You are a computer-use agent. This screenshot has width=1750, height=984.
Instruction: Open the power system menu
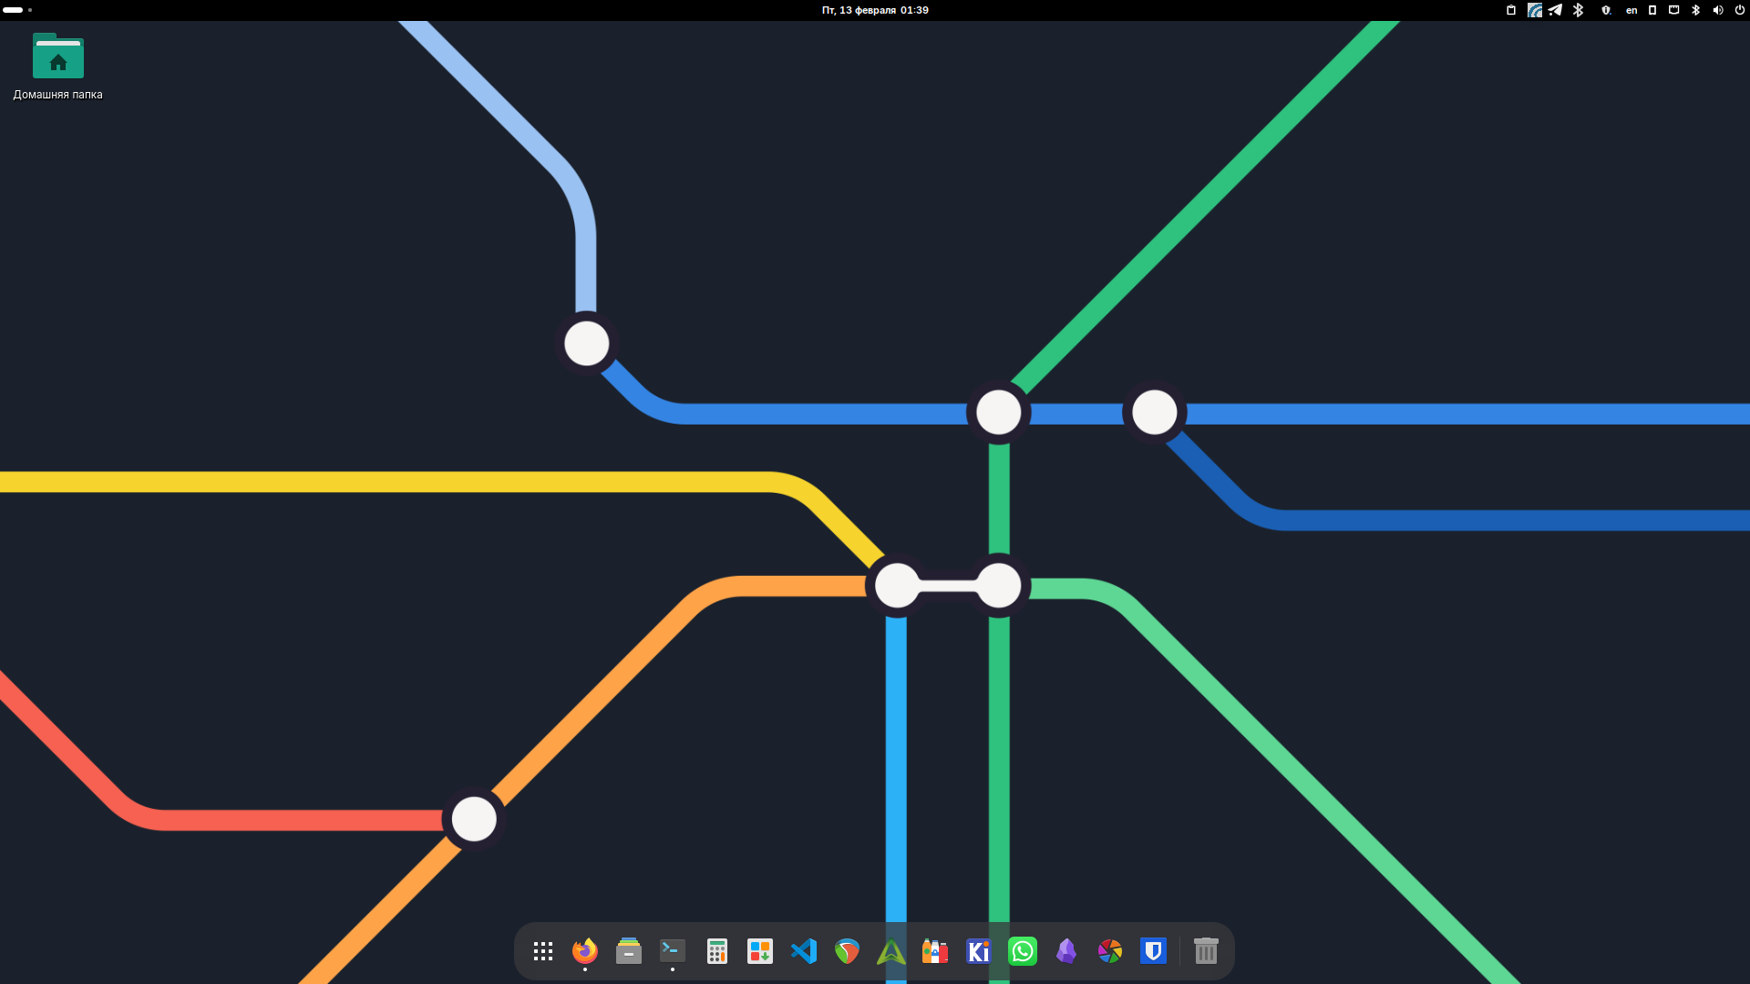pyautogui.click(x=1739, y=10)
